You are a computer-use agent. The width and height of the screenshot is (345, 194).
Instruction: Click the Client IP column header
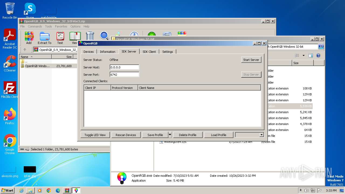[97, 88]
